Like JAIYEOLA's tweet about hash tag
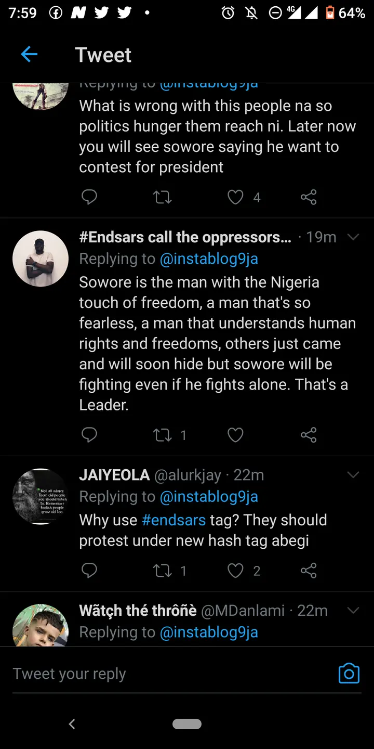Viewport: 374px width, 749px height. coord(236,571)
